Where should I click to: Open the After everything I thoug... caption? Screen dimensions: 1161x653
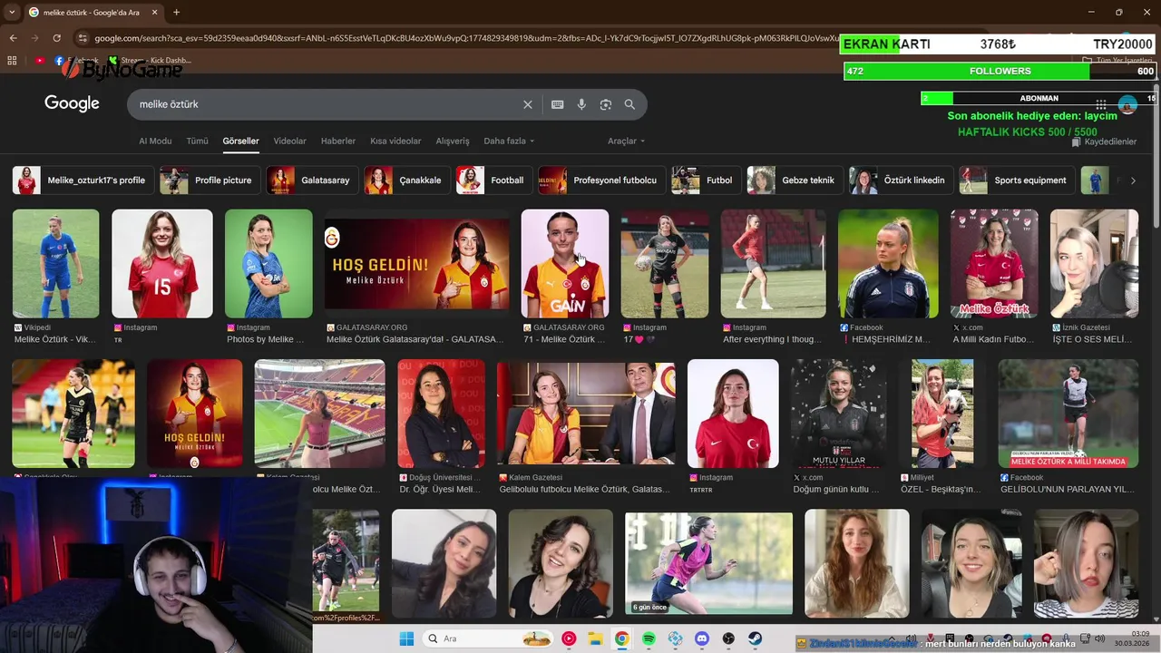772,340
